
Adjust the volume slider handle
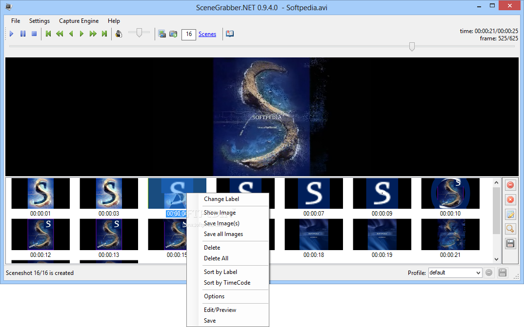coord(139,32)
